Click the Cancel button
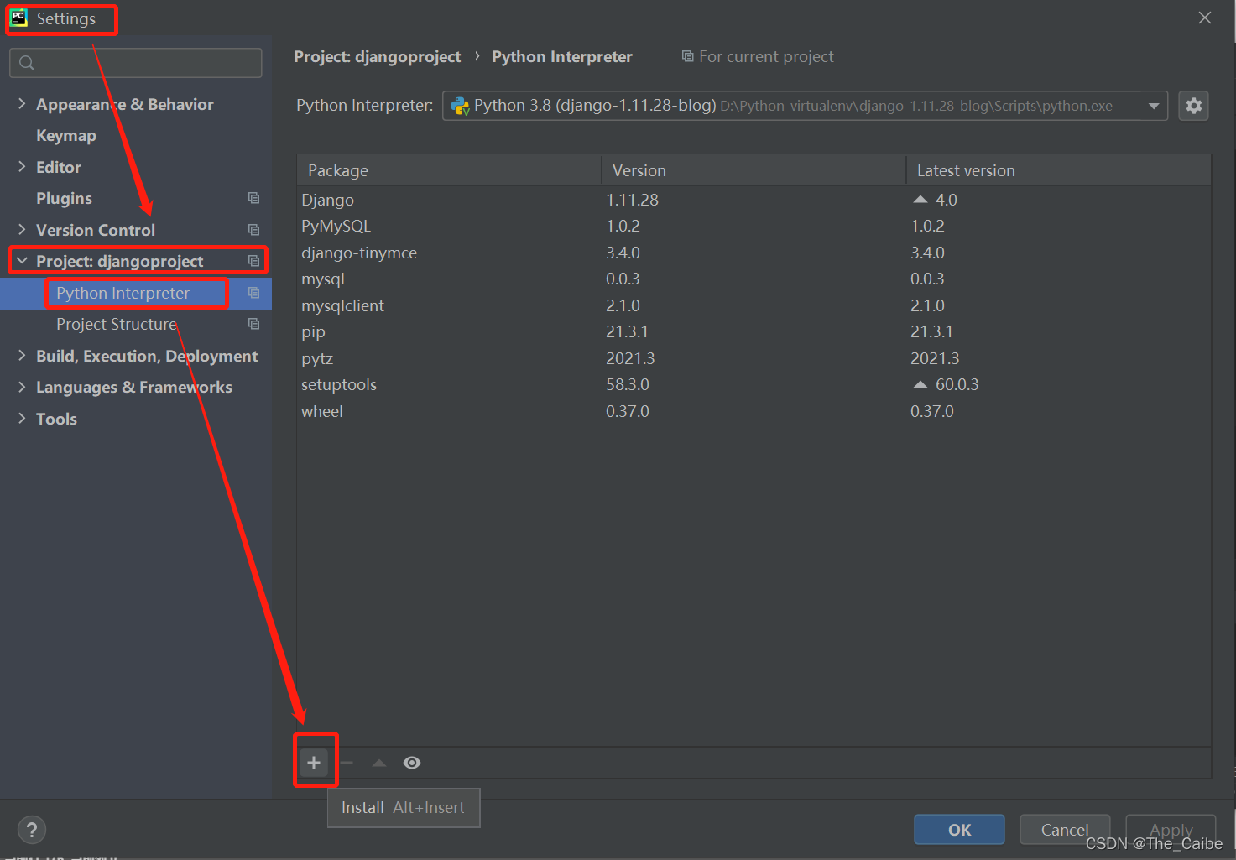The width and height of the screenshot is (1236, 860). 1065,830
